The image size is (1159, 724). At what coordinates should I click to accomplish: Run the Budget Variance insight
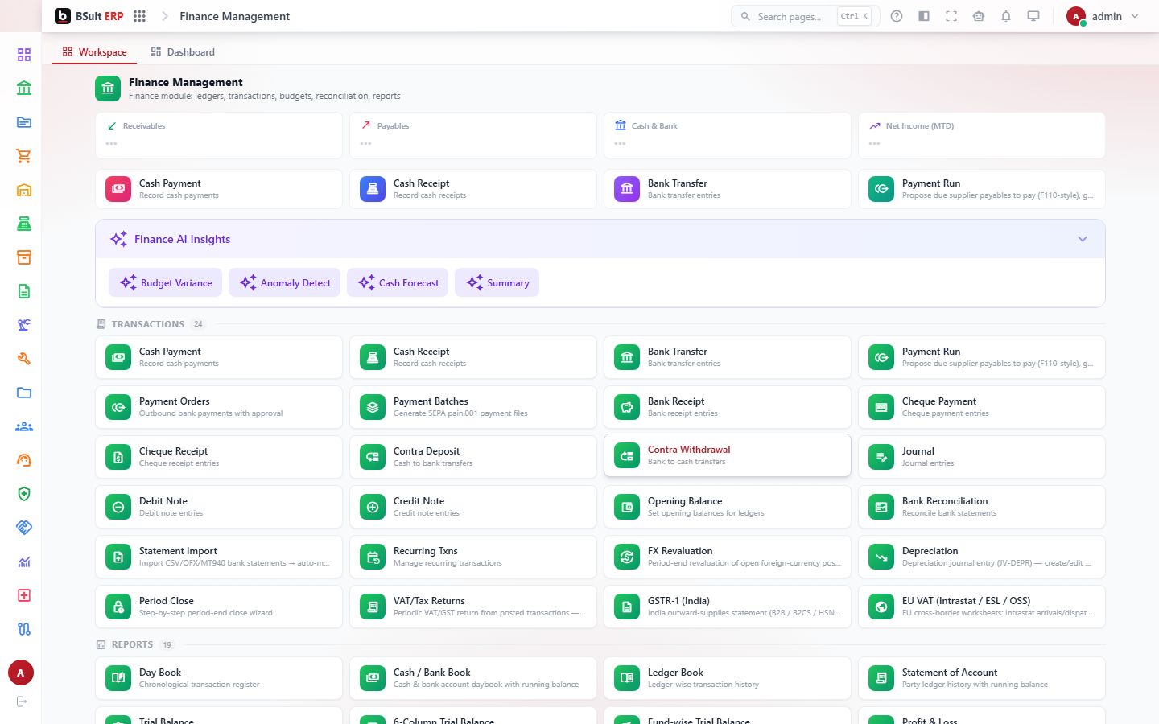coord(167,282)
